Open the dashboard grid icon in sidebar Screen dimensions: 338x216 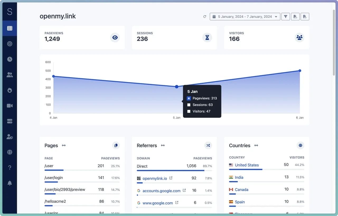click(x=10, y=28)
